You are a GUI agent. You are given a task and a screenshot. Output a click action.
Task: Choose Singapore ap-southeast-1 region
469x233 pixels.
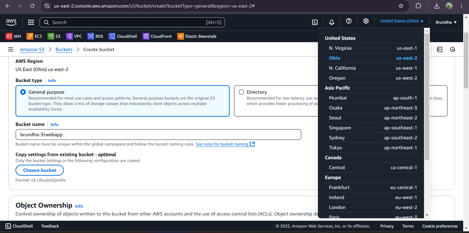click(373, 128)
